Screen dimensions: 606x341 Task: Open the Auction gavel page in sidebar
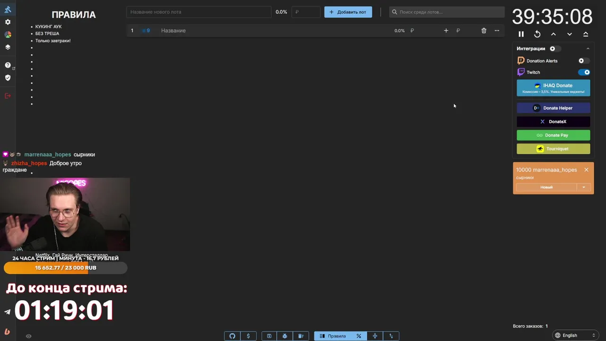pos(8,9)
